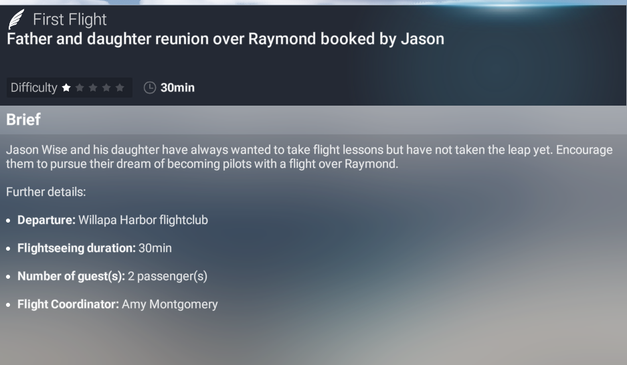Click the brief paragraph about Jason Wise
Screen dimensions: 627x365
(309, 156)
